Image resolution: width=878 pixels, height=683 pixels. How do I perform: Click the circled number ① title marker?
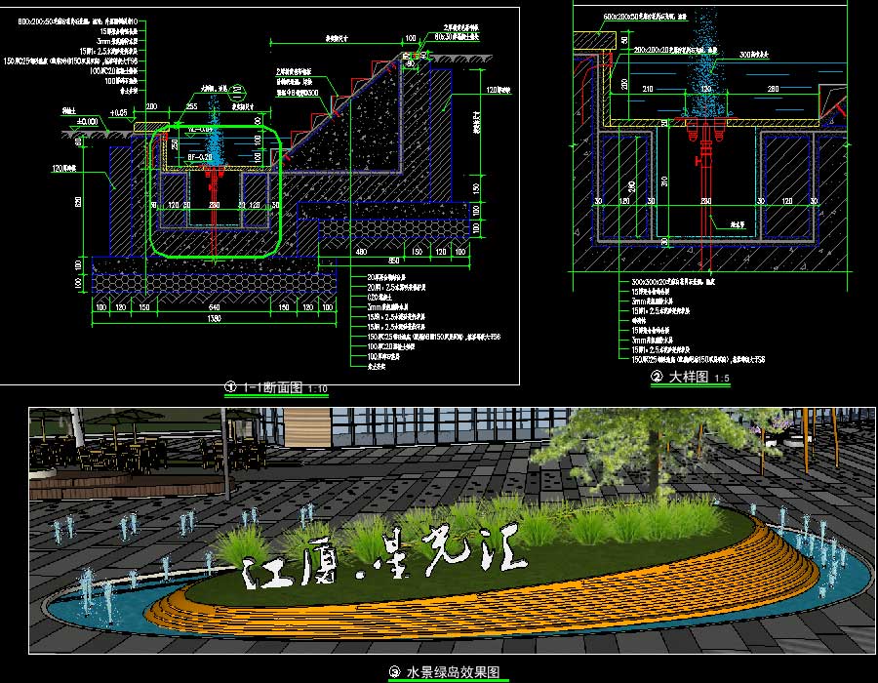point(230,386)
